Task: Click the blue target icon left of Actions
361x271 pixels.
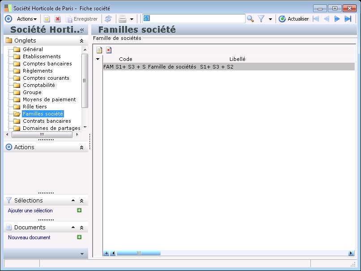Action: [8, 19]
